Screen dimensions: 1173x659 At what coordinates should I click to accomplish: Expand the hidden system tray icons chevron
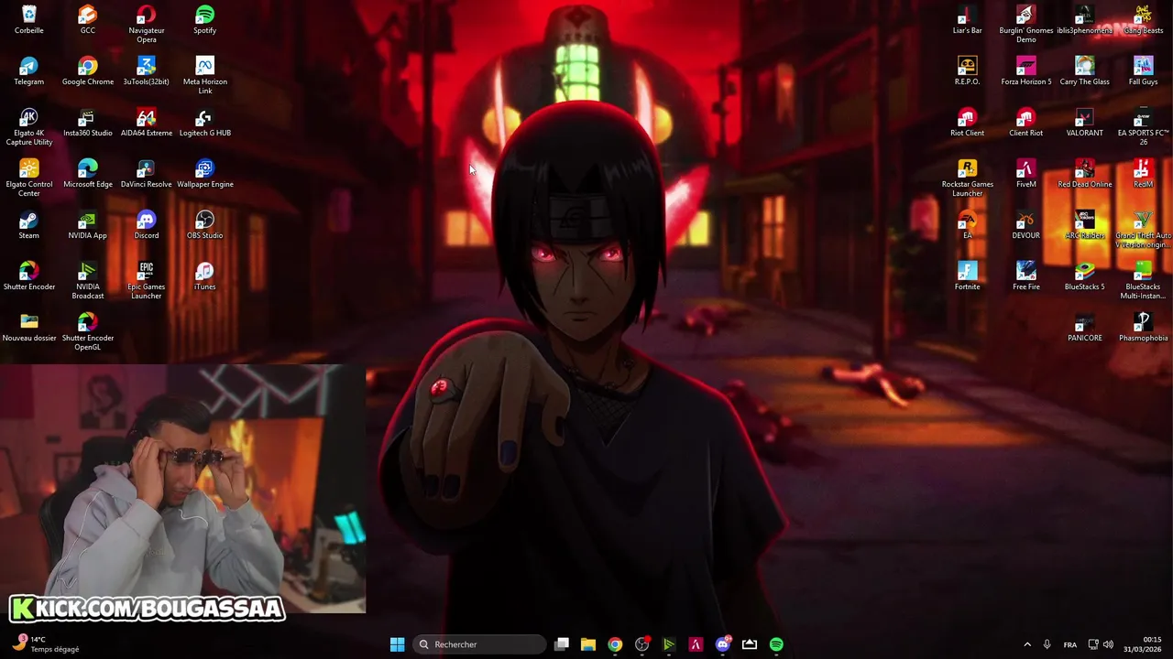(x=1027, y=644)
